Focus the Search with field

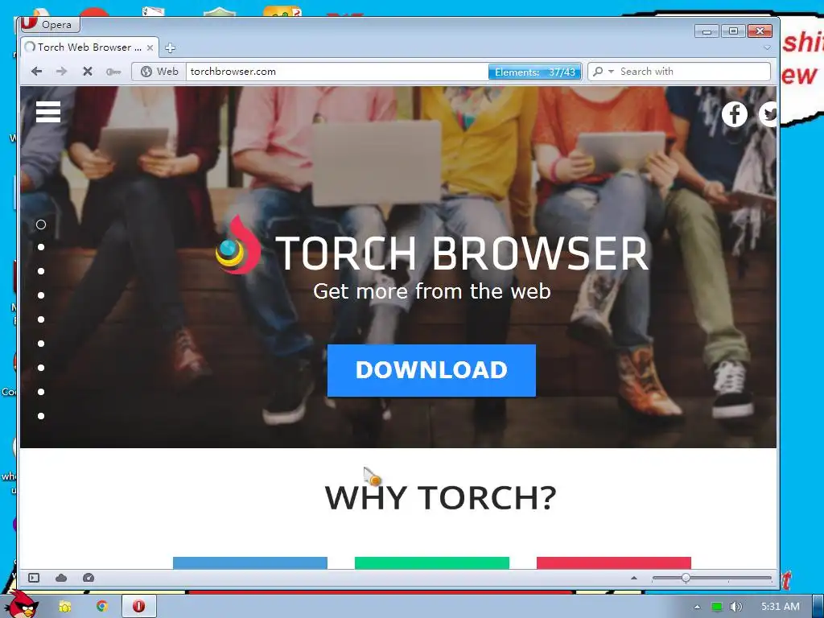click(x=694, y=72)
